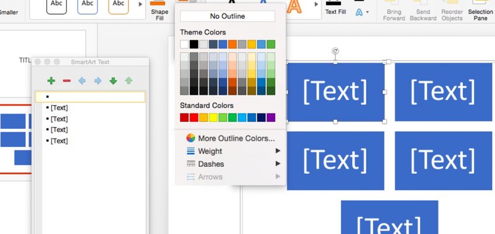The width and height of the screenshot is (495, 234).
Task: Click the color wheel icon for More Outline Colors
Action: coord(191,138)
